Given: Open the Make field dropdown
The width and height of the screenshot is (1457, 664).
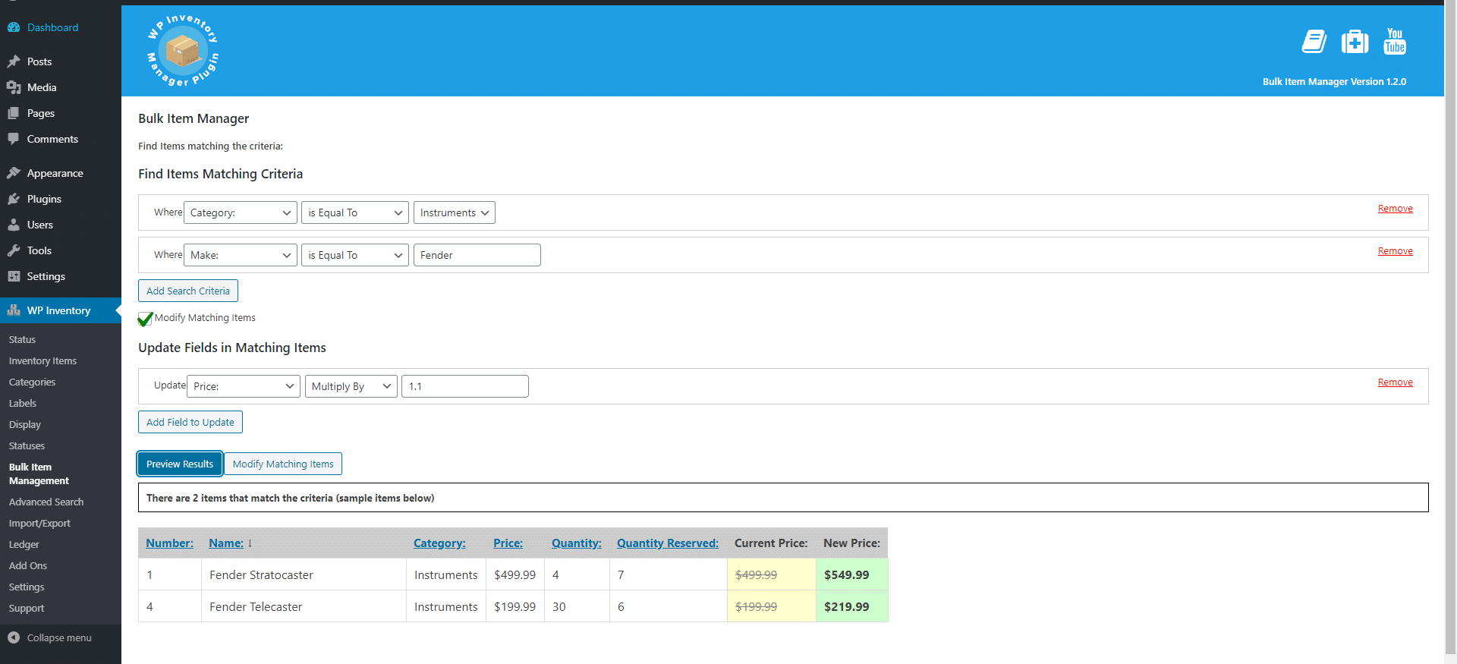Looking at the screenshot, I should tap(241, 255).
